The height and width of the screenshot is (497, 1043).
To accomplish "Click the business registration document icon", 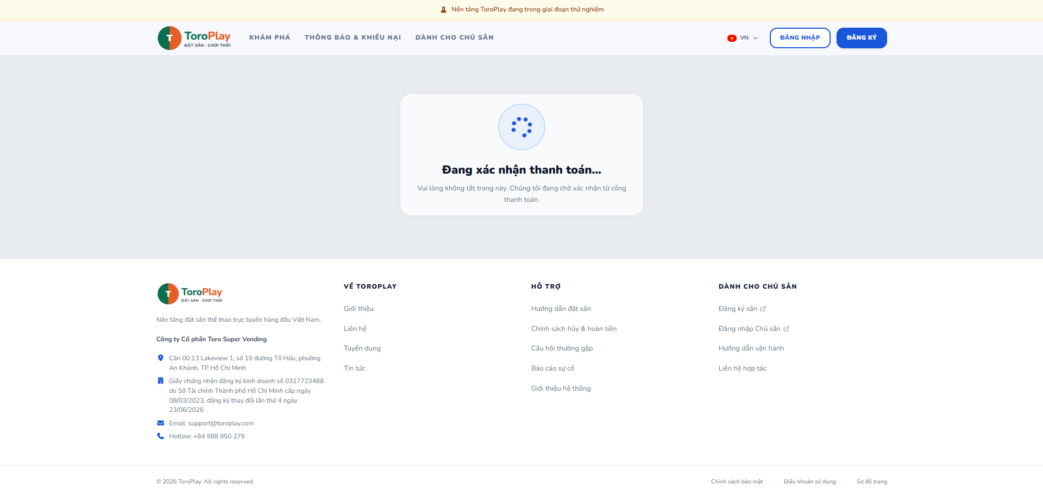I will tap(160, 381).
